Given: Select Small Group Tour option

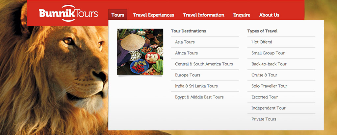Looking at the screenshot, I should point(268,53).
